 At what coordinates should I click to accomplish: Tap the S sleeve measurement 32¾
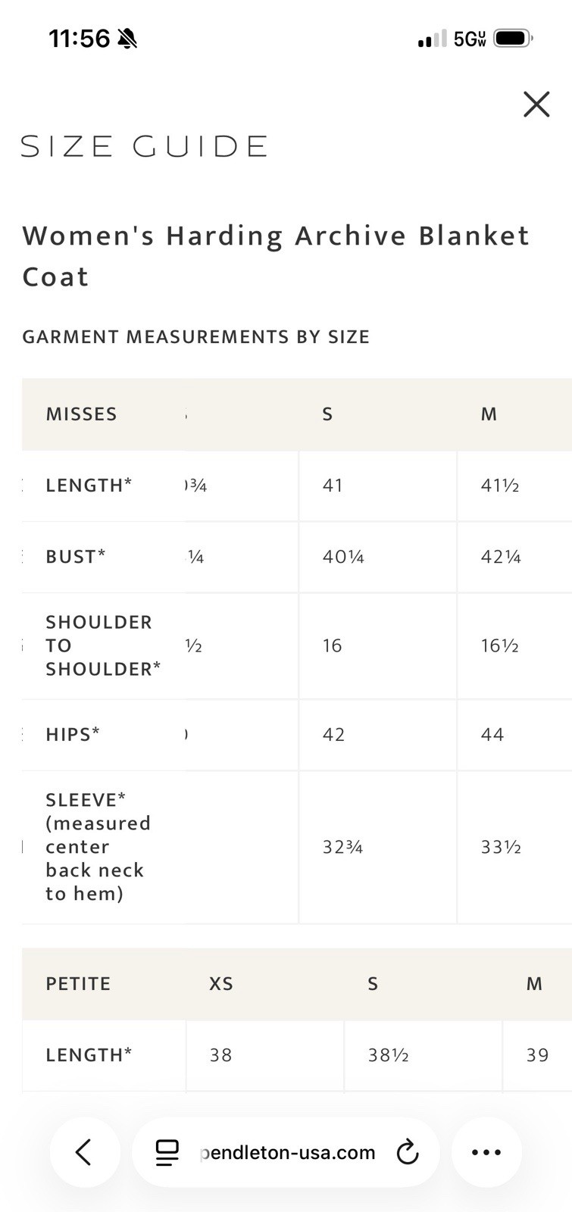pos(342,847)
